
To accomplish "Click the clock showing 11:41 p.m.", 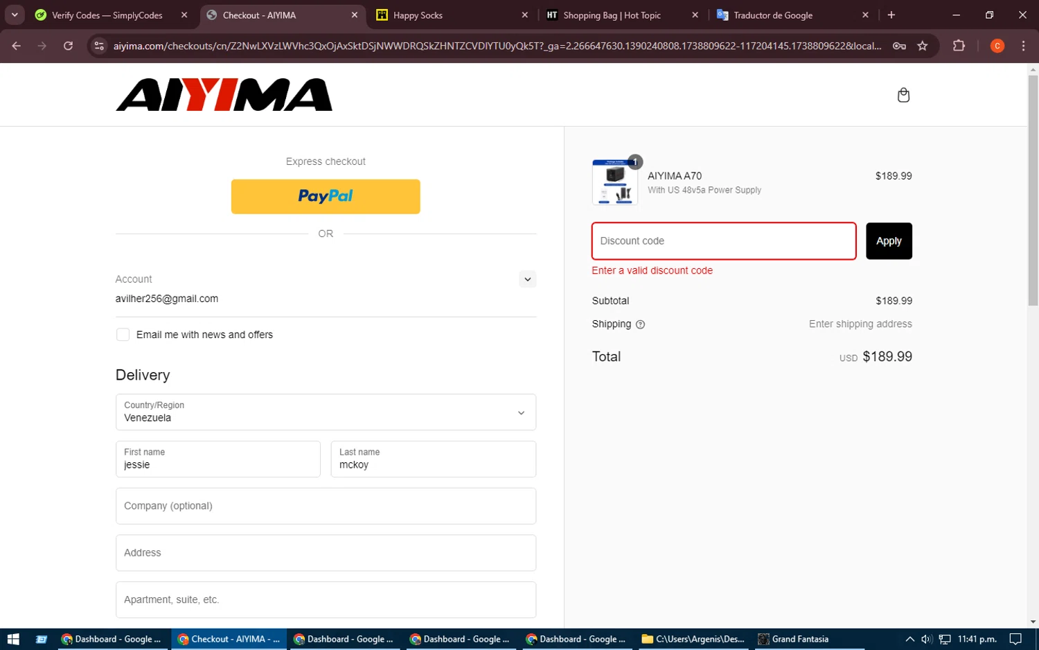I will coord(977,639).
